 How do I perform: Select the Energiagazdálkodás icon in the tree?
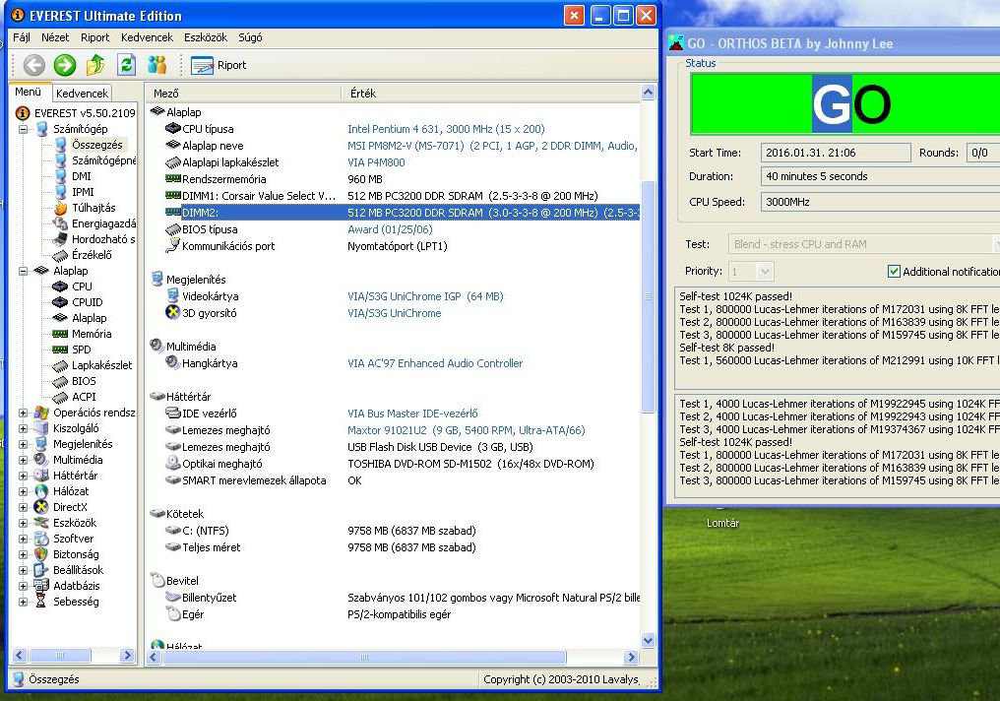click(61, 223)
